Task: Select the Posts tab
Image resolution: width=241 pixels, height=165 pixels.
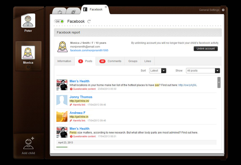Action: click(x=85, y=61)
